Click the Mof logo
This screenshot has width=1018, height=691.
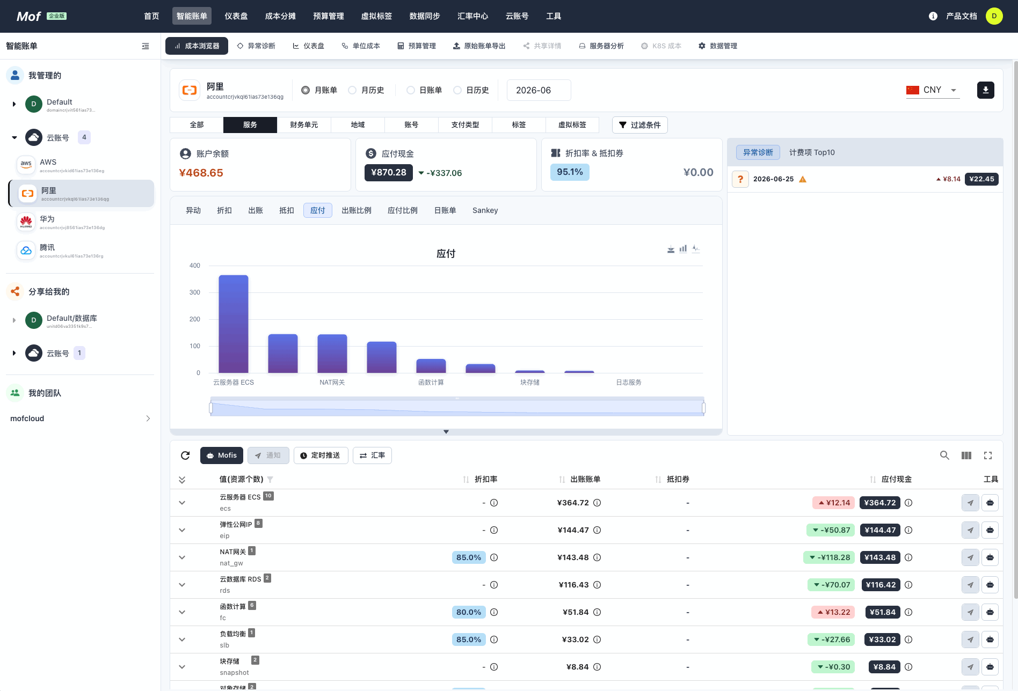pyautogui.click(x=29, y=16)
